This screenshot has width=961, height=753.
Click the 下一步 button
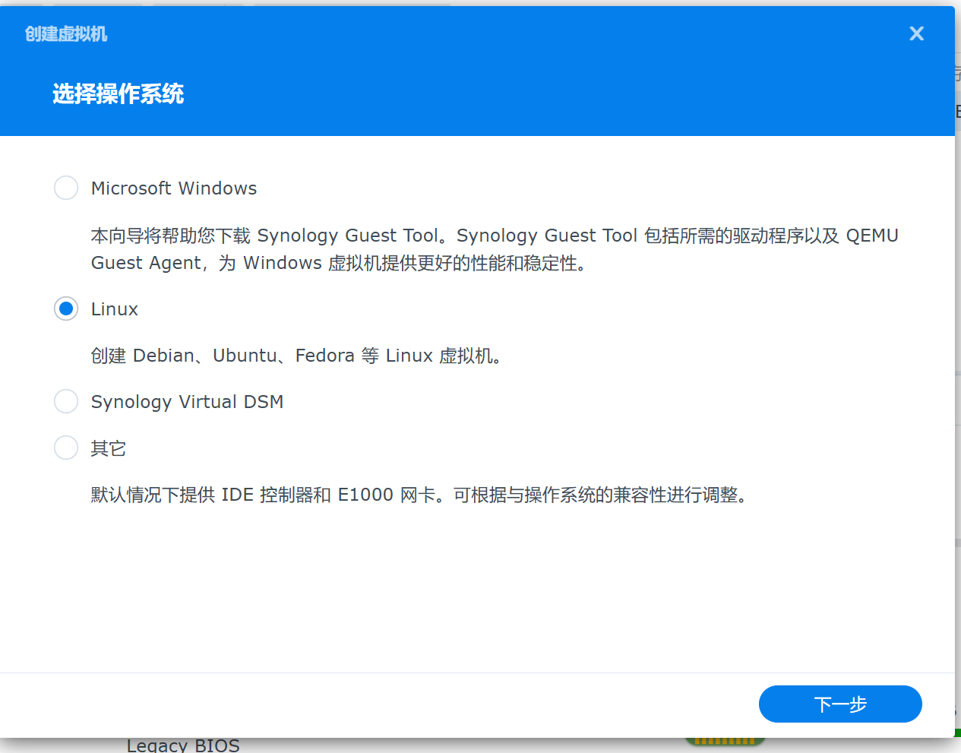840,704
